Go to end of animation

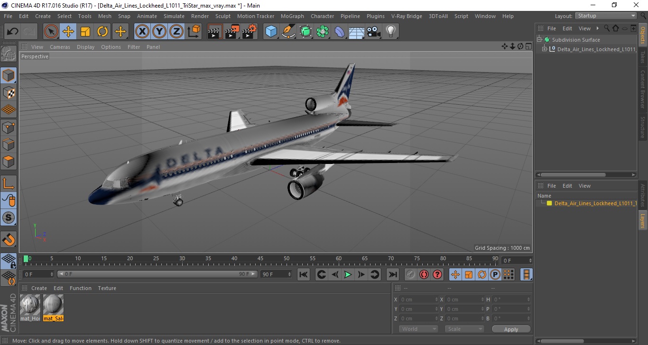pyautogui.click(x=392, y=274)
